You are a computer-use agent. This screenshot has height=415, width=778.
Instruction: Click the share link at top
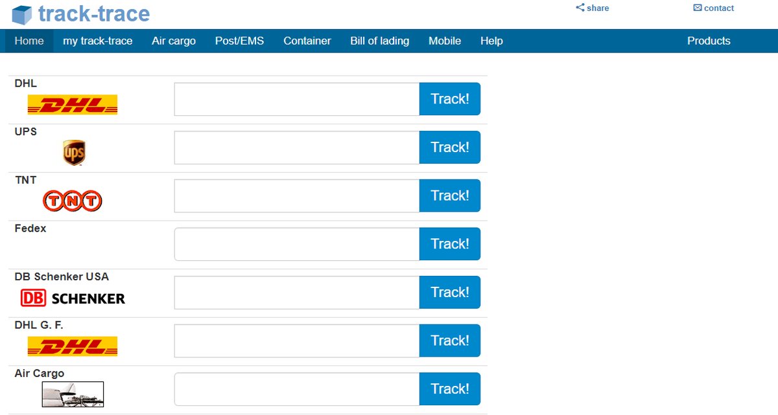tap(593, 8)
